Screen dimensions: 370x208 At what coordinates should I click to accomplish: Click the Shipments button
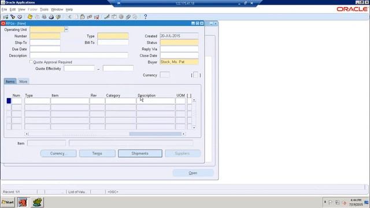click(140, 153)
